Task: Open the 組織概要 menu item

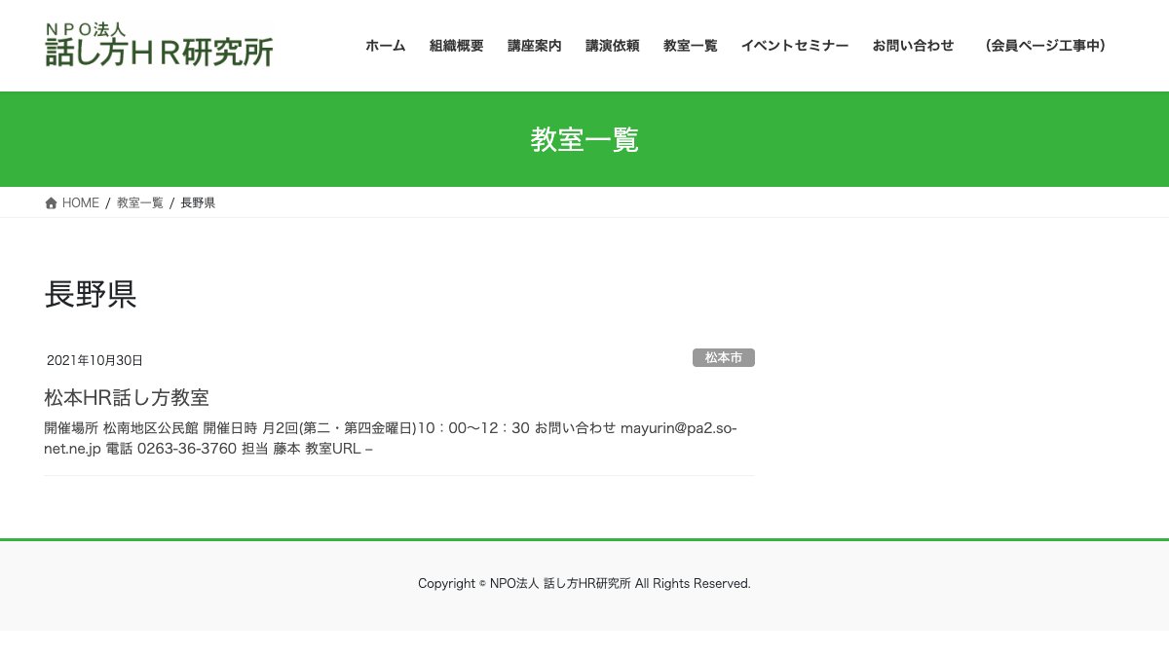Action: click(x=457, y=46)
